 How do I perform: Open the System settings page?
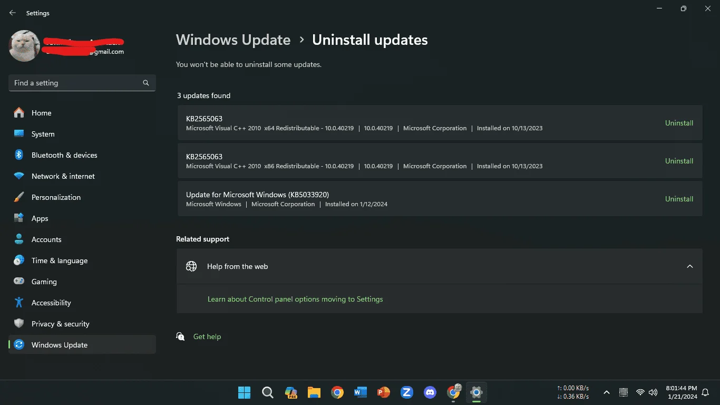(x=82, y=134)
